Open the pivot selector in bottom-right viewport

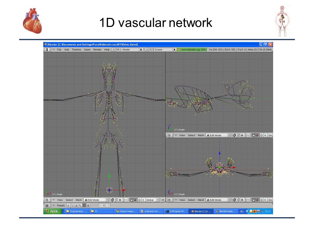coord(243,200)
